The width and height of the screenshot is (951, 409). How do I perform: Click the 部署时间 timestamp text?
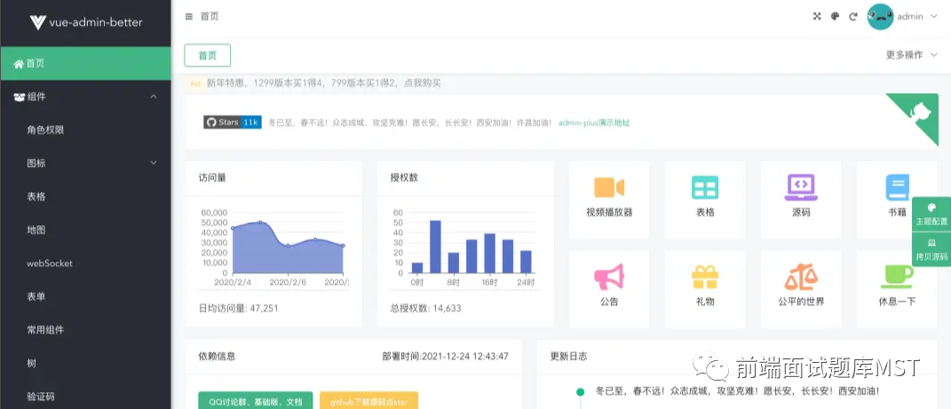click(x=445, y=357)
